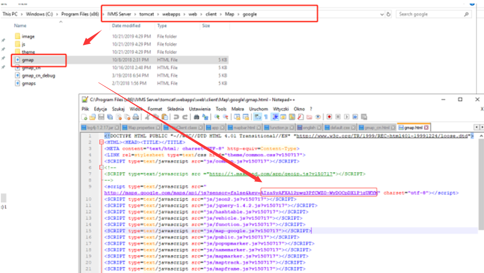Viewport: 484px width, 273px height.
Task: Open the Szukaj menu
Action: pos(118,109)
